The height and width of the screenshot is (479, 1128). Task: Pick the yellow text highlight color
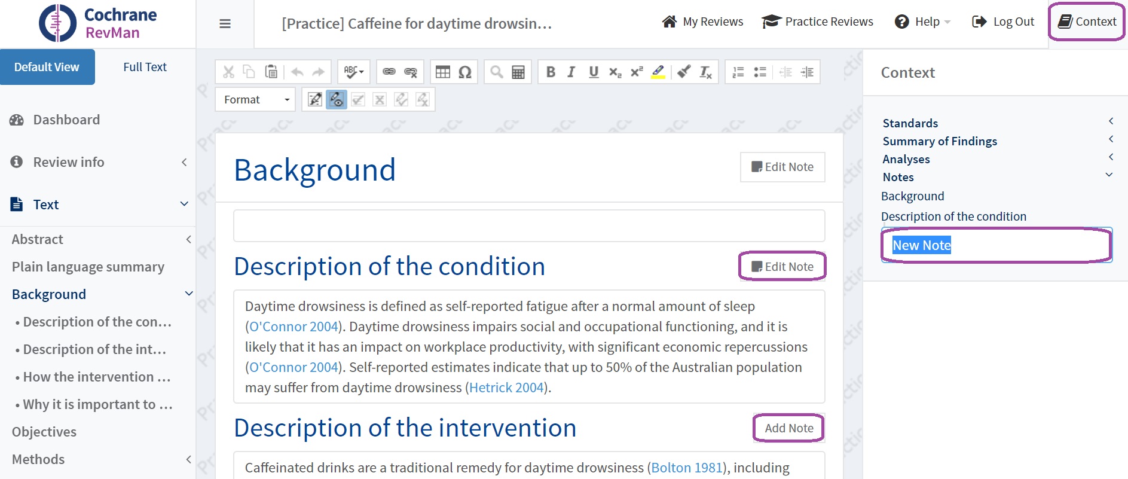point(658,72)
